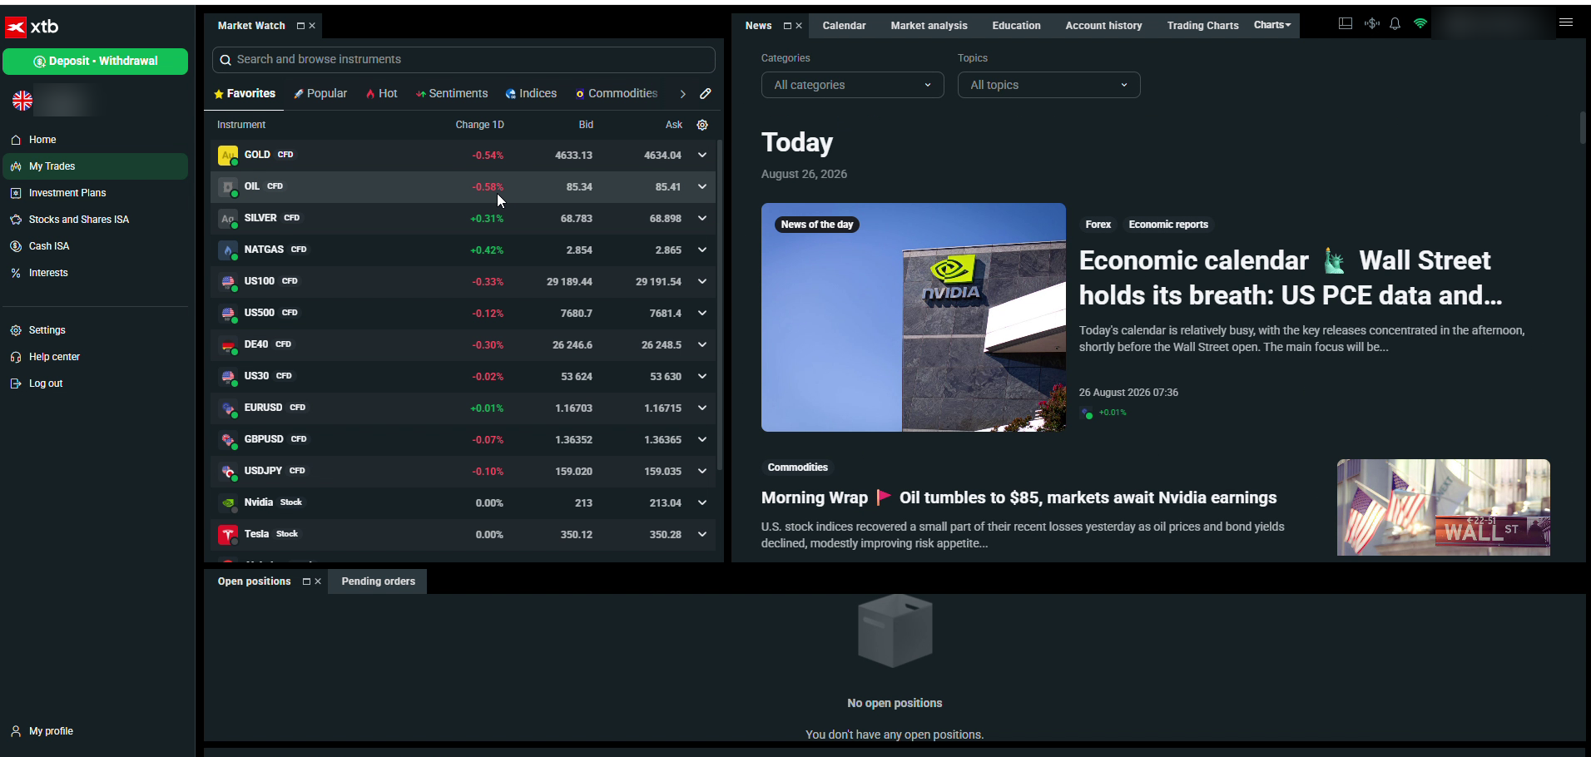Open the layout selector icon
The image size is (1591, 757).
coord(1346,24)
